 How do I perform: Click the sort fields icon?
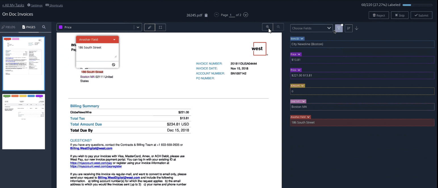click(349, 28)
